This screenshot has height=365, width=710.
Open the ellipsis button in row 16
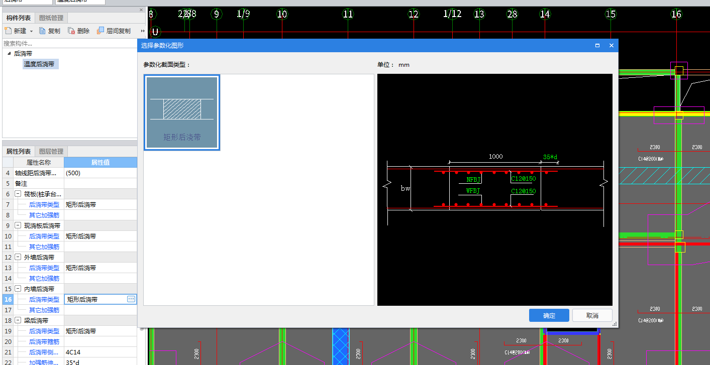point(131,299)
